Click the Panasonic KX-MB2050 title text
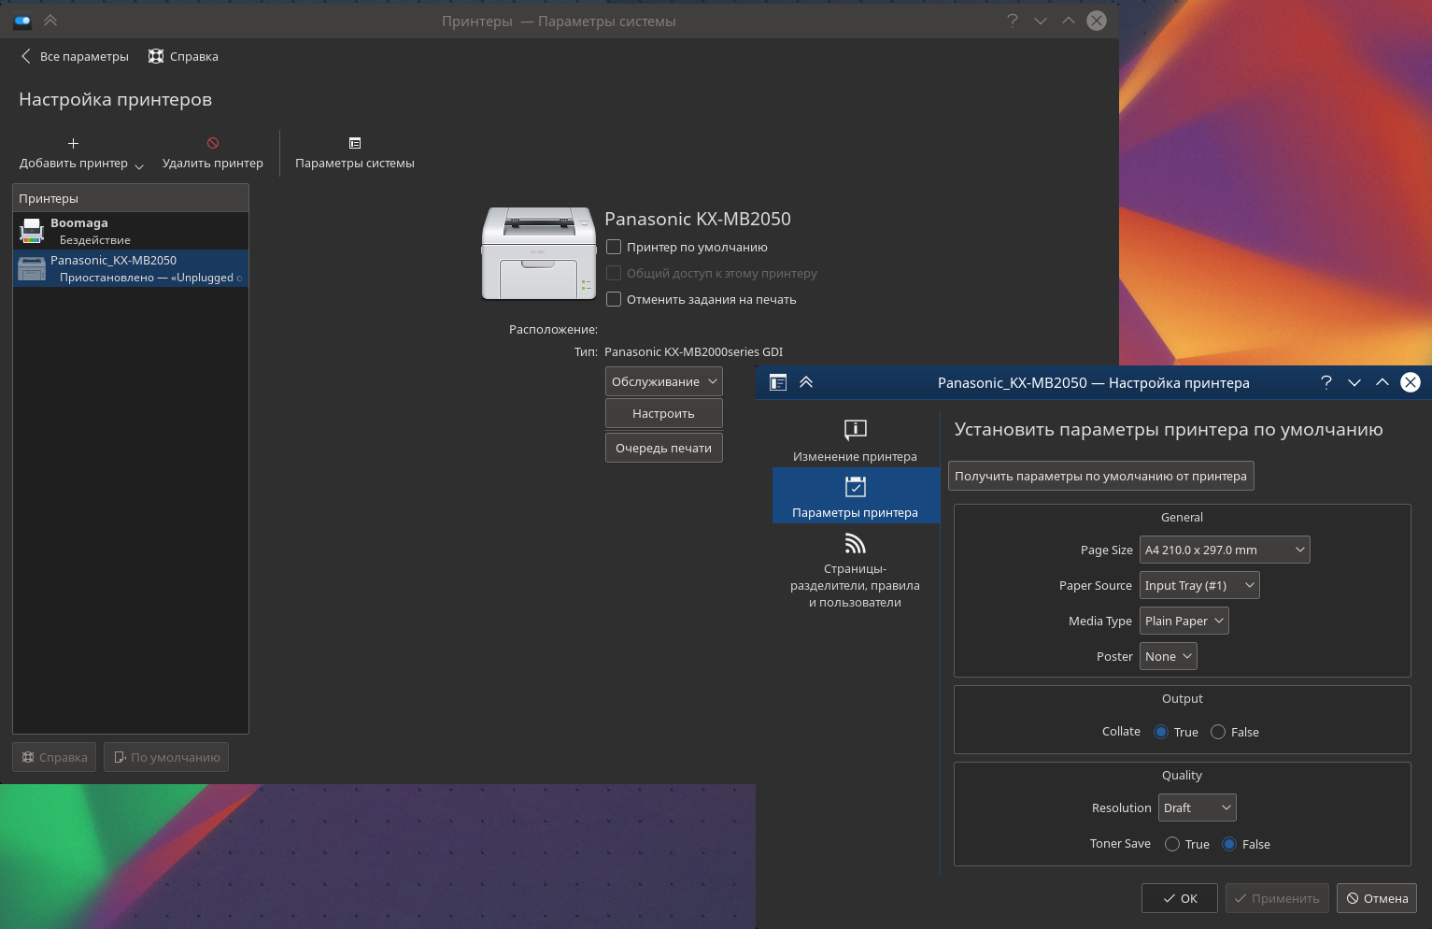The width and height of the screenshot is (1432, 929). coord(698,219)
